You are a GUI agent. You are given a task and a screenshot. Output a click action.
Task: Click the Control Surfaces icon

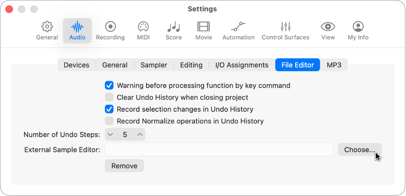point(285,30)
